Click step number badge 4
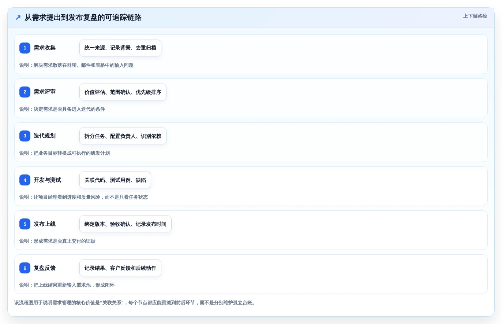The image size is (502, 324). coord(25,180)
